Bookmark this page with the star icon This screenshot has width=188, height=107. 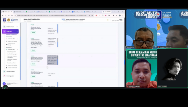[x=92, y=15]
